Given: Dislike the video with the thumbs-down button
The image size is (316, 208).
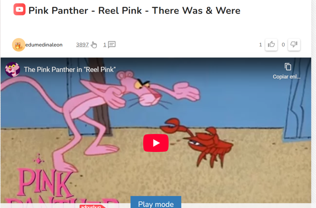Looking at the screenshot, I should [x=294, y=44].
